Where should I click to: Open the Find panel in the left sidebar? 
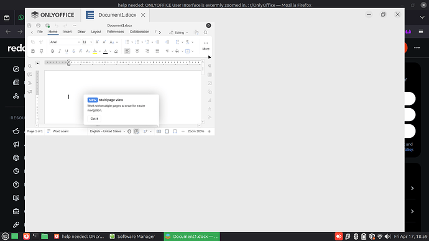tap(30, 66)
